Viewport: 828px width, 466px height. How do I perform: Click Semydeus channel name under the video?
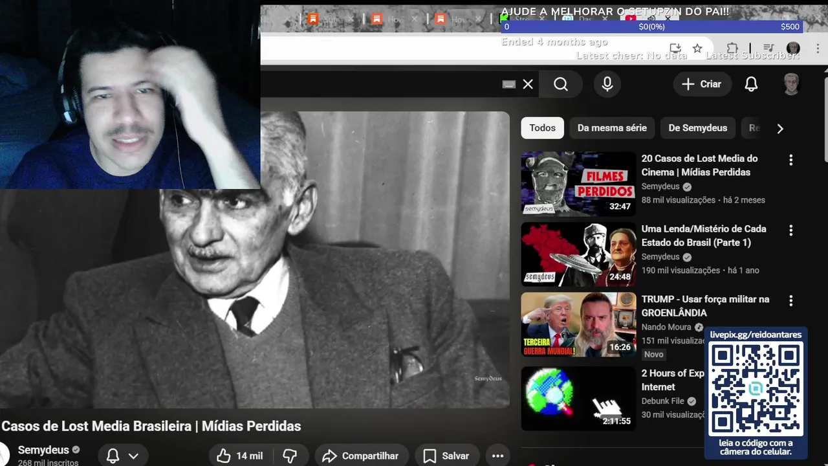(43, 450)
